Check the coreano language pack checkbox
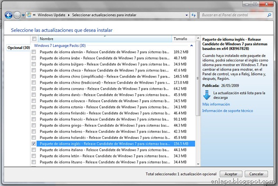Screen dimensions: 278x186 [34, 88]
